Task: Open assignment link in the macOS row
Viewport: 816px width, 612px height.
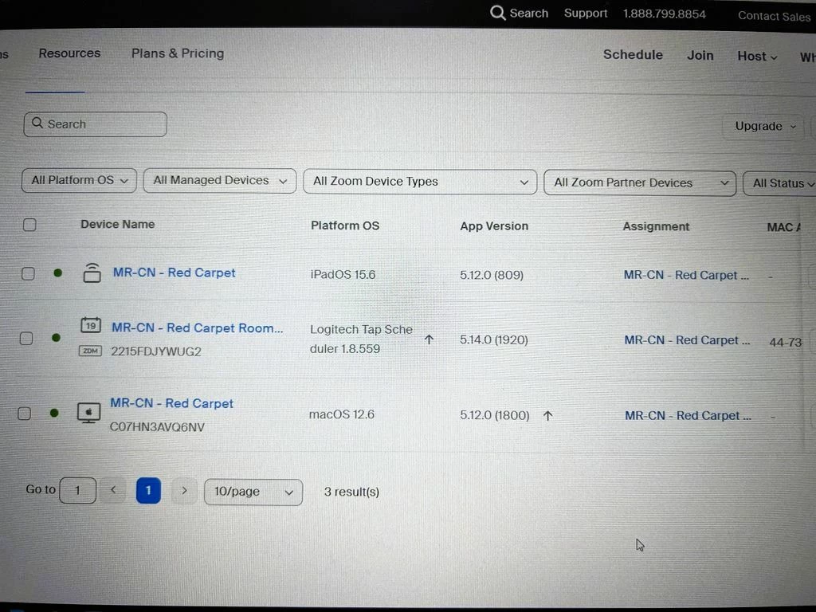Action: click(688, 416)
